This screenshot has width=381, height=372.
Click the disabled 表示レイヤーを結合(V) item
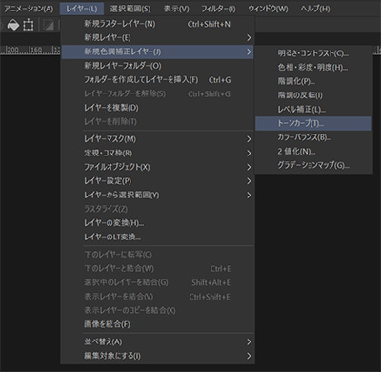157,297
